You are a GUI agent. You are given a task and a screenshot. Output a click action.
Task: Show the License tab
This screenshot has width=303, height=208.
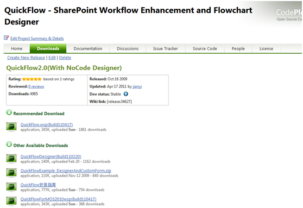pyautogui.click(x=266, y=48)
